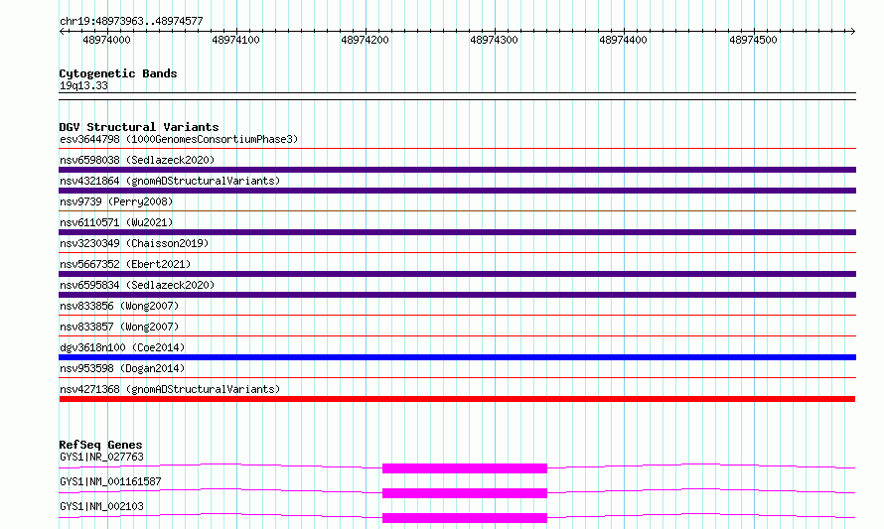Viewport: 884px width, 529px height.
Task: Click the magenta exon block of GYS1|NM_001161587
Action: [x=465, y=493]
